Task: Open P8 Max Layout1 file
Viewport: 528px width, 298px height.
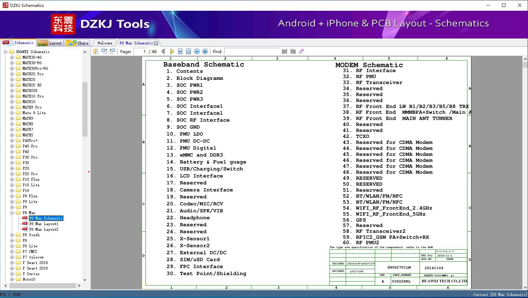Action: coord(44,224)
